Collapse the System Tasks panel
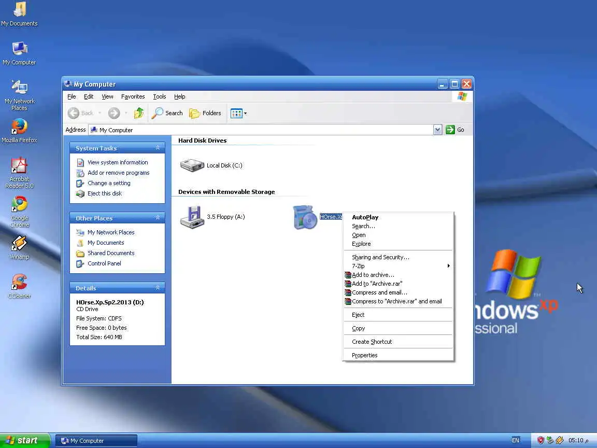Screen dimensions: 597x448 point(158,148)
